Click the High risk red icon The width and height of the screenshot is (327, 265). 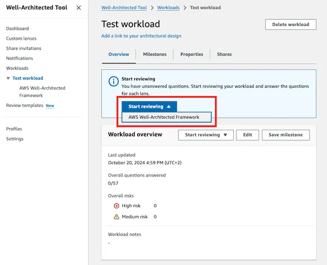pos(117,206)
